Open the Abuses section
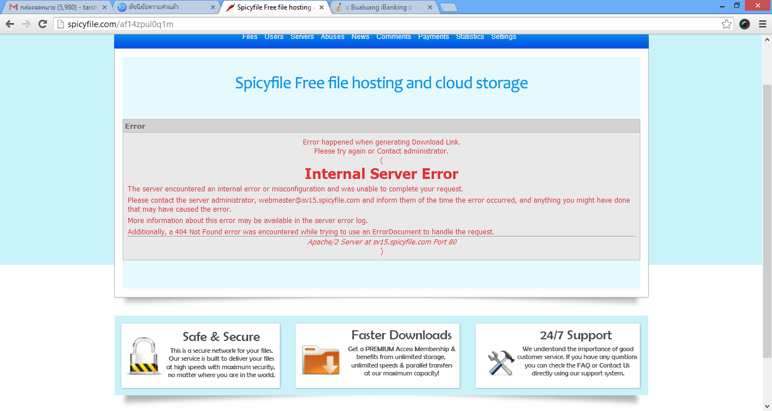Image resolution: width=772 pixels, height=411 pixels. click(x=332, y=37)
